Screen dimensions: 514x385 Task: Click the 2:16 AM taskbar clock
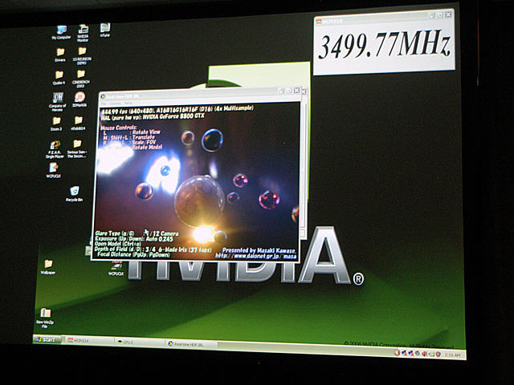453,355
